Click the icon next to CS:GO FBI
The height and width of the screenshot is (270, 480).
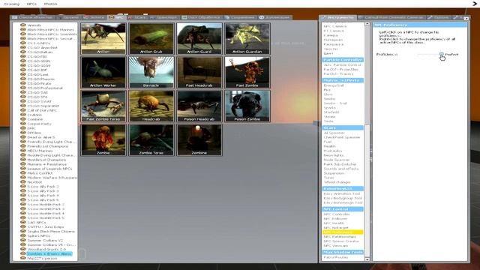pyautogui.click(x=23, y=57)
